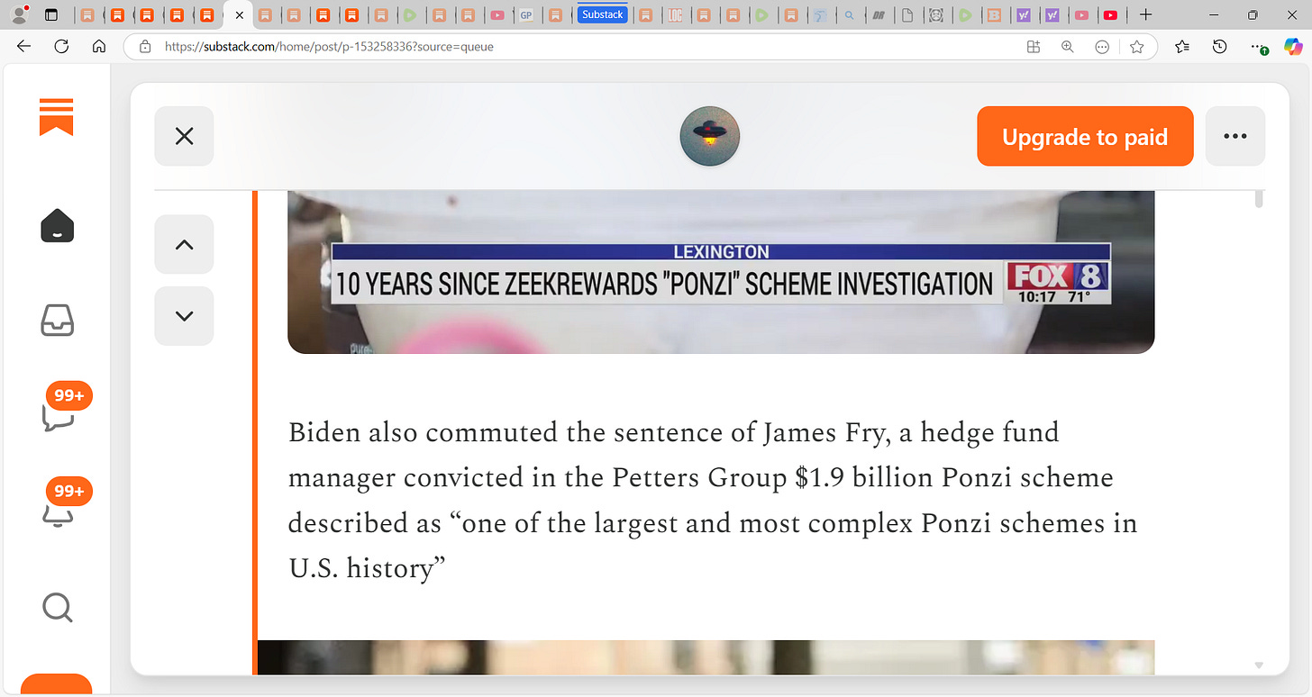Switch to the bright red YouTube tab
This screenshot has width=1312, height=697.
1110,14
